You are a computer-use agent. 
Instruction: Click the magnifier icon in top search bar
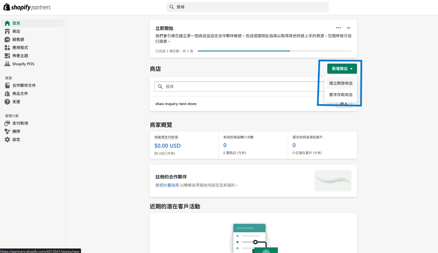tap(172, 7)
